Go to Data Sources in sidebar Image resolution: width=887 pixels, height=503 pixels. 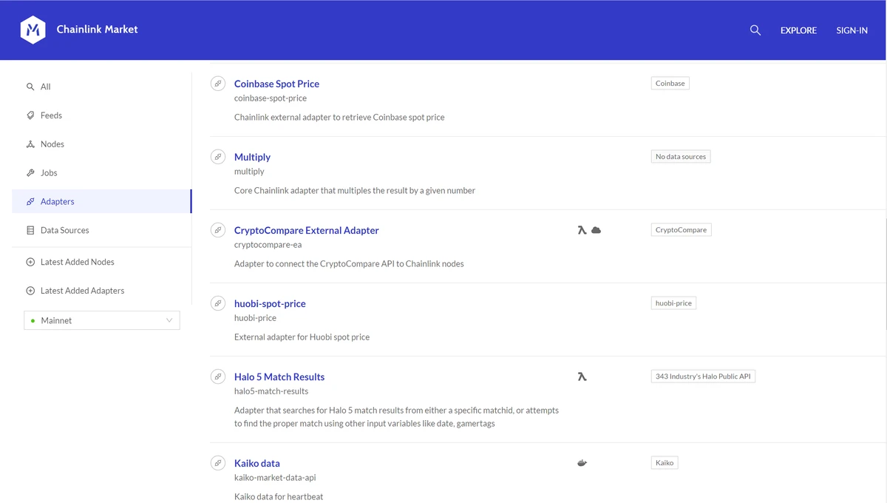click(x=64, y=230)
